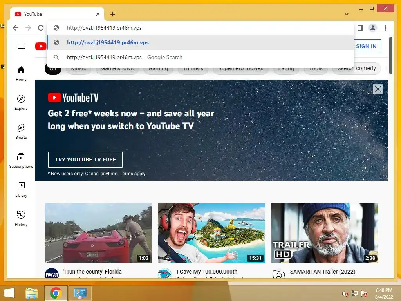The image size is (401, 301).
Task: Open the Chrome three-dot menu
Action: point(385,28)
